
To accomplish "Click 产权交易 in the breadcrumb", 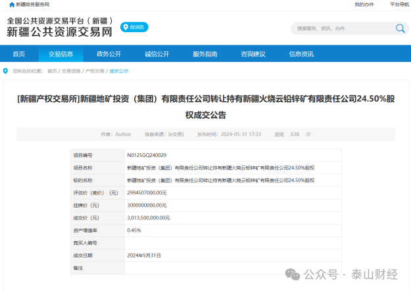I will (x=95, y=71).
